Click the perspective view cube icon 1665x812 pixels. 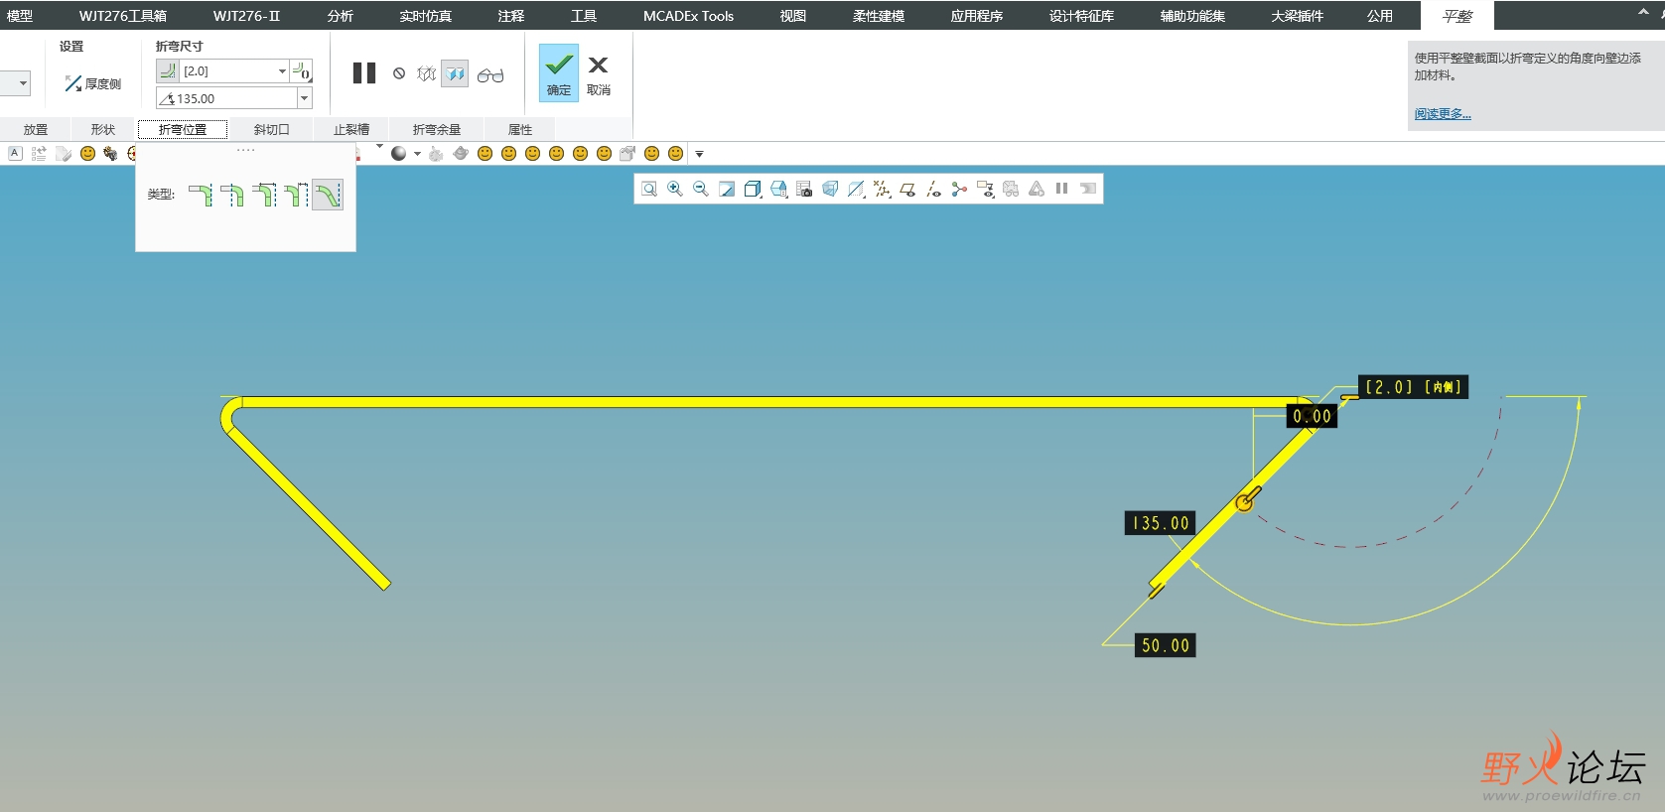point(830,189)
